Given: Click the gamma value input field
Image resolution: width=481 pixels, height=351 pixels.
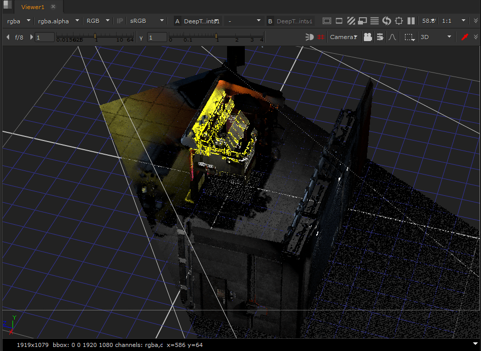Looking at the screenshot, I should tap(157, 37).
